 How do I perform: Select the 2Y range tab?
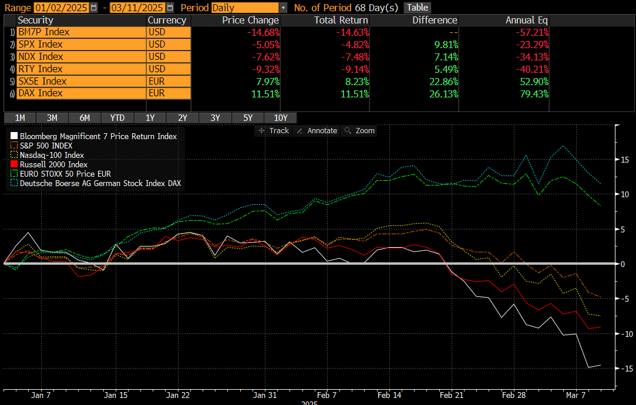click(183, 118)
